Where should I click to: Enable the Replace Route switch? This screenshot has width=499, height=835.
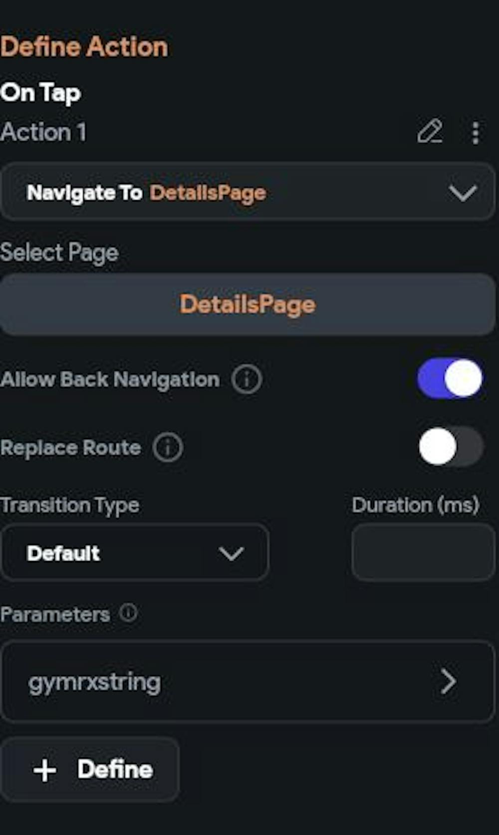click(x=450, y=447)
